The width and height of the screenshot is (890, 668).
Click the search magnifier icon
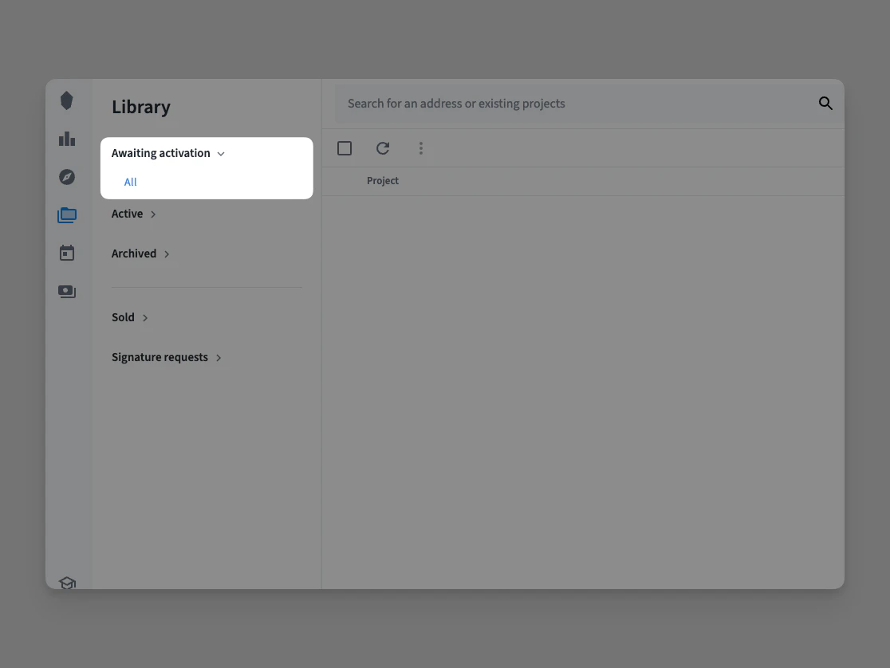825,103
